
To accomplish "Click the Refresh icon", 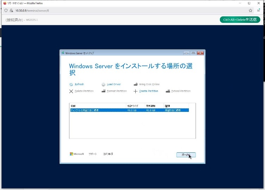I will click(x=71, y=84).
